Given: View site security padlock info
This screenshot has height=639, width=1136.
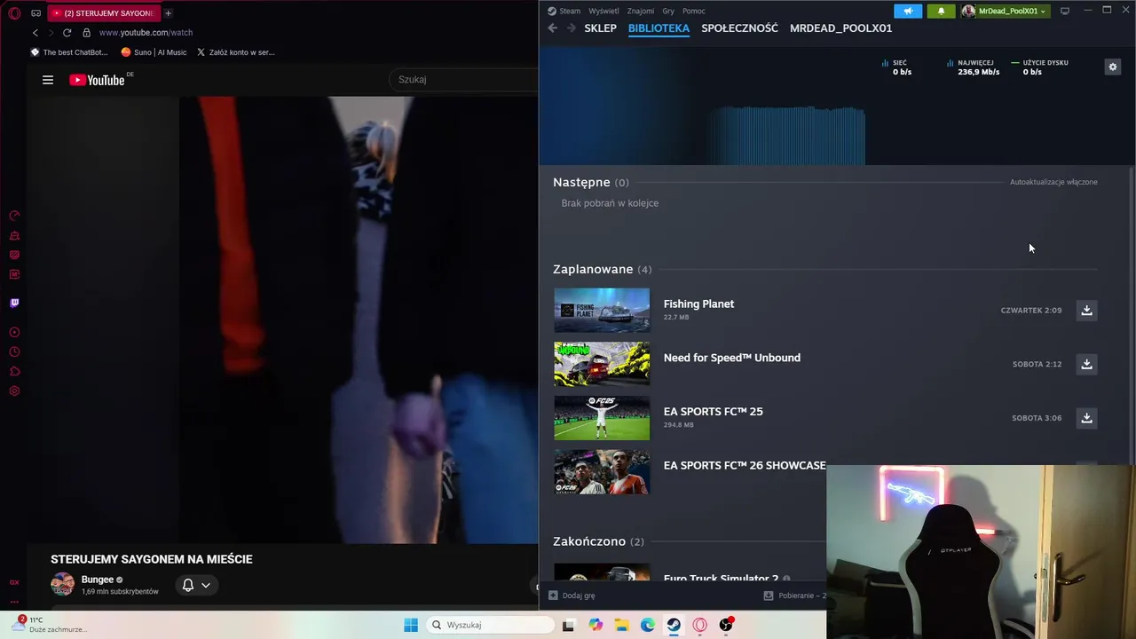Looking at the screenshot, I should [x=86, y=33].
